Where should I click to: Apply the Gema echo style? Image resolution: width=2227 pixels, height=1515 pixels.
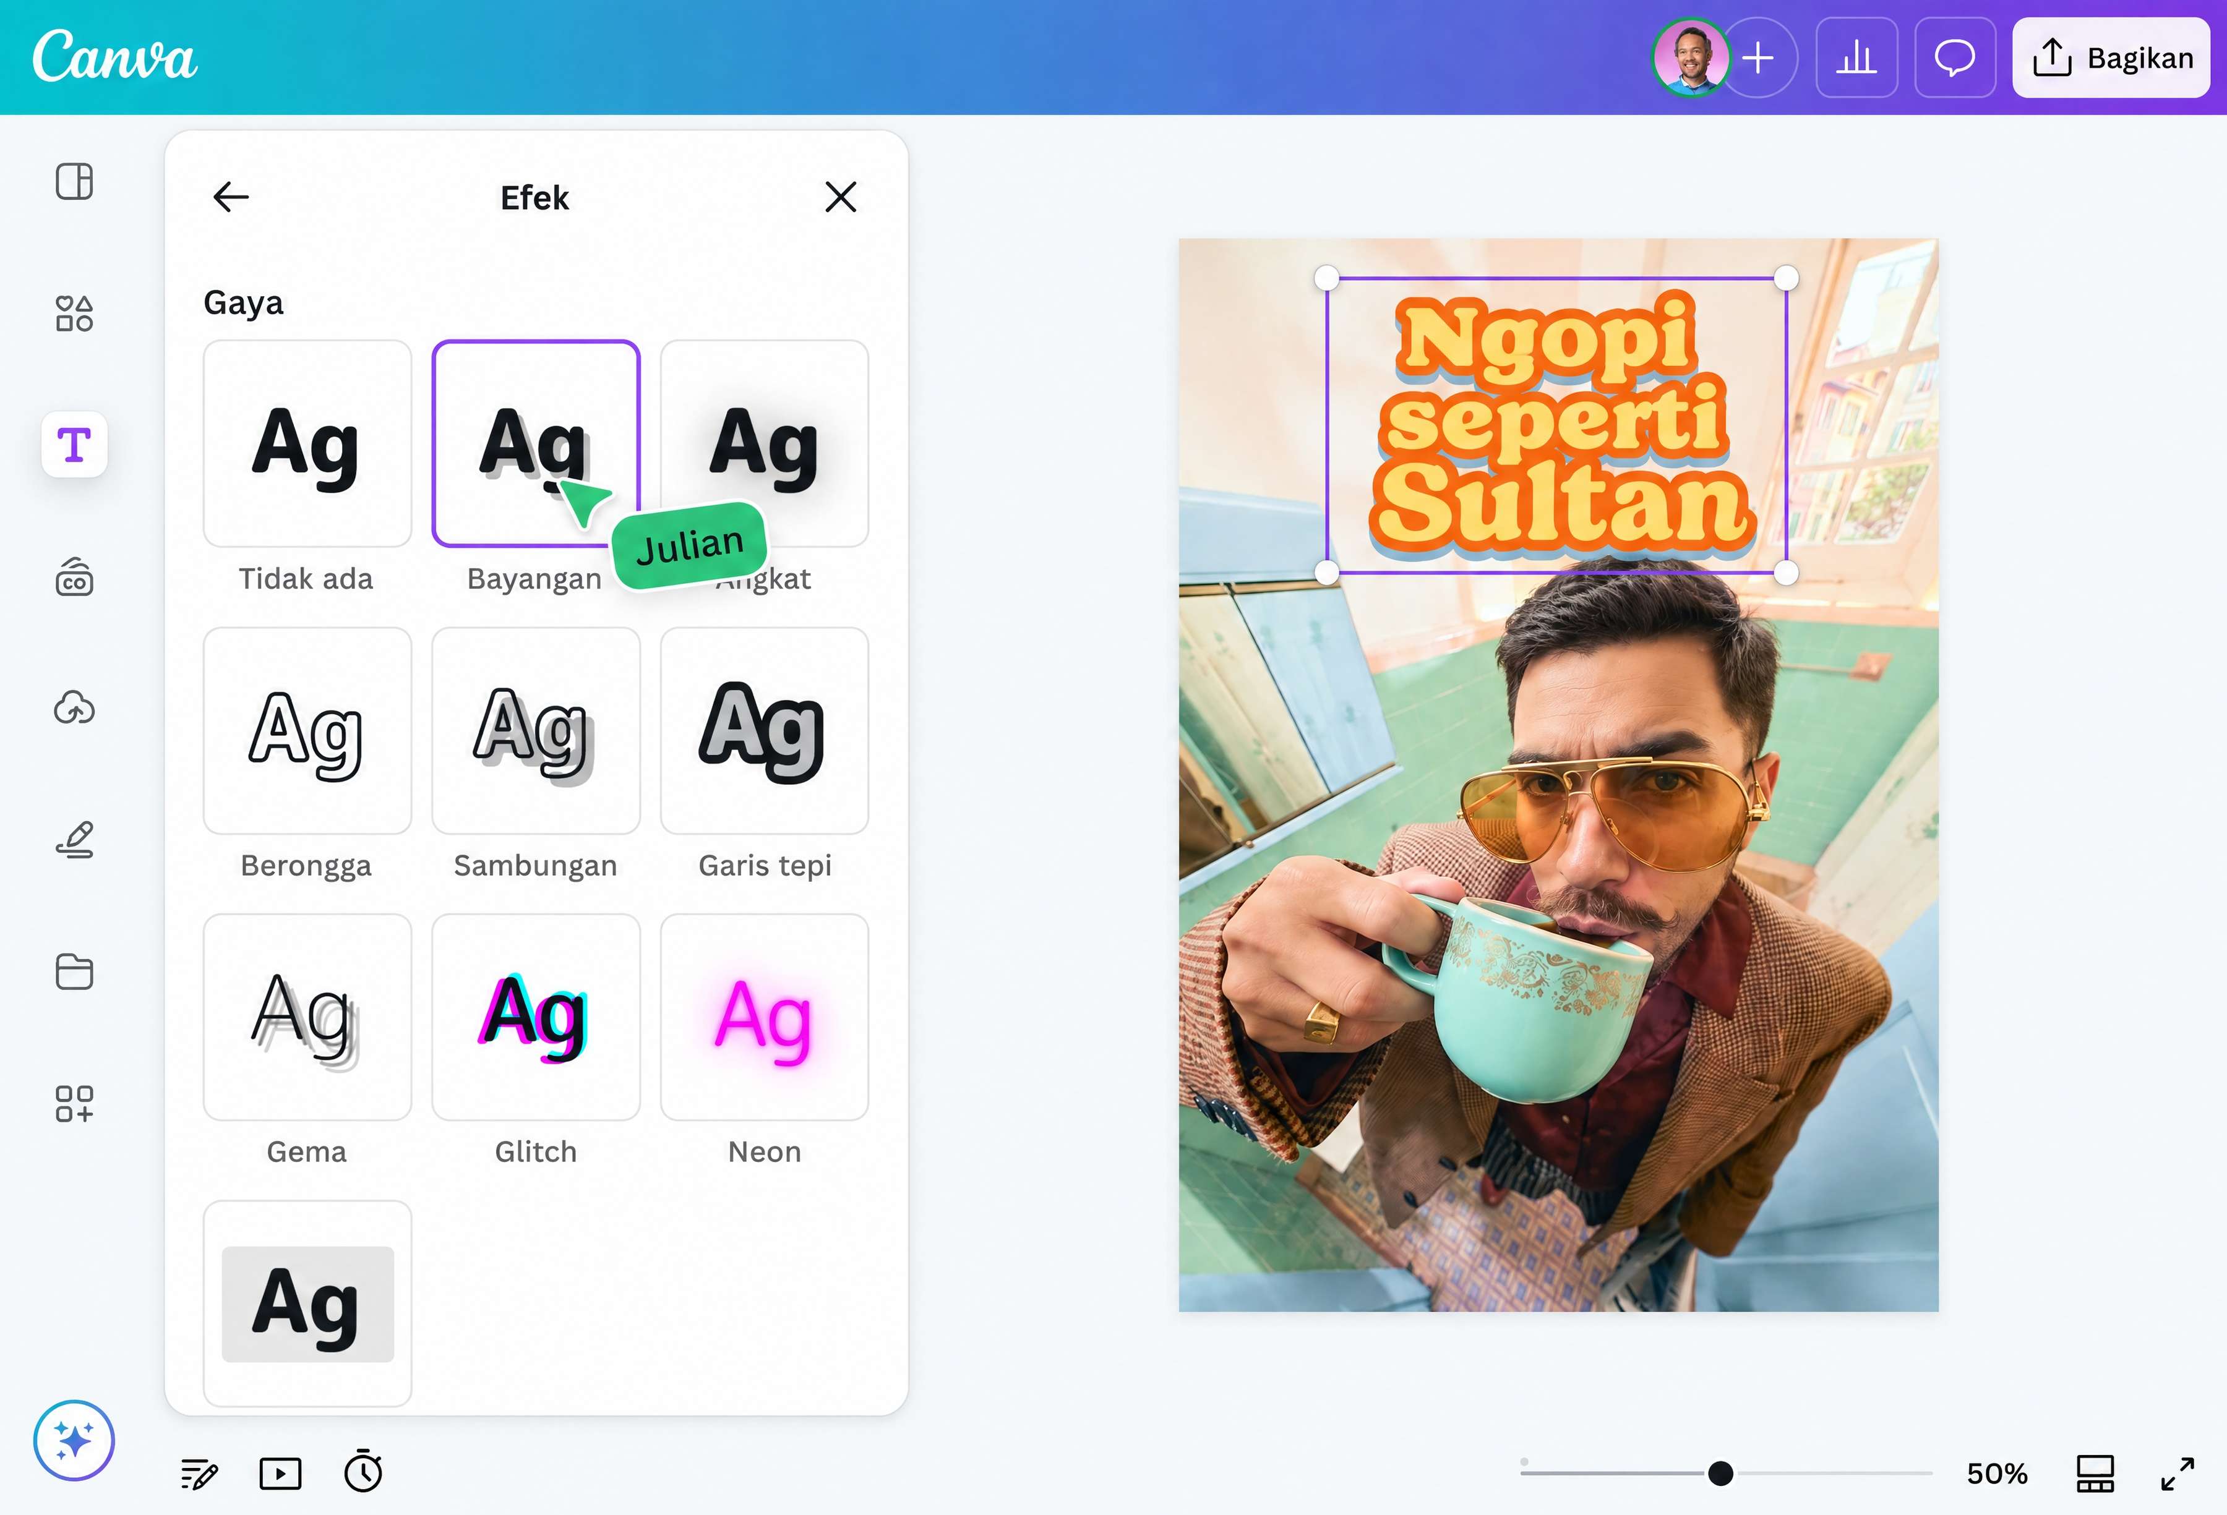(x=307, y=1017)
